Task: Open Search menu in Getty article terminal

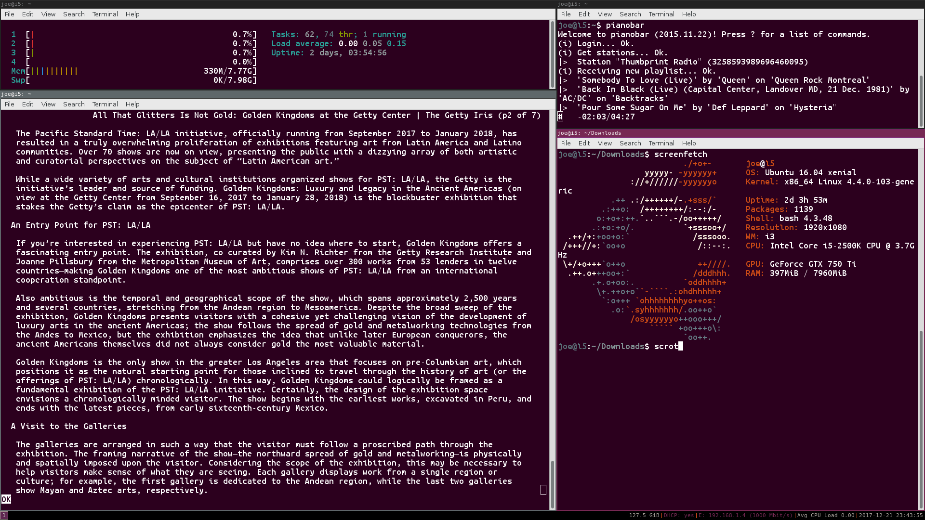Action: click(x=74, y=104)
